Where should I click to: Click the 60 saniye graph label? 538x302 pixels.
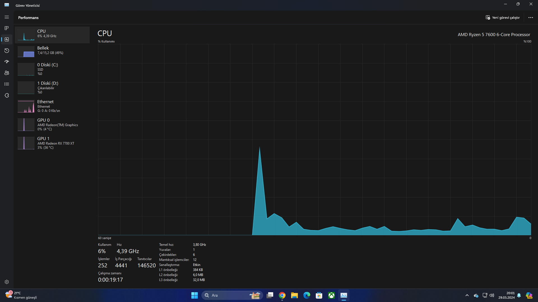[105, 238]
